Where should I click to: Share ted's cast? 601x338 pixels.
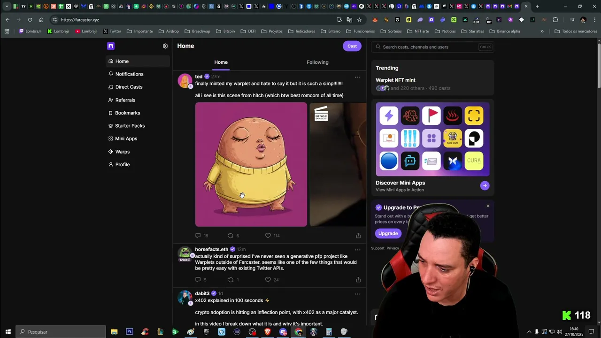tap(358, 236)
